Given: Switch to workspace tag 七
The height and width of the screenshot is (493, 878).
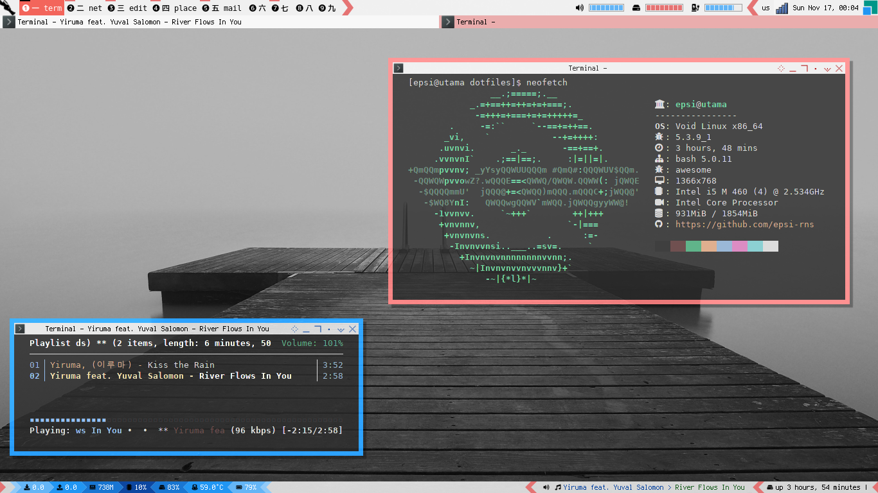Looking at the screenshot, I should coord(280,8).
